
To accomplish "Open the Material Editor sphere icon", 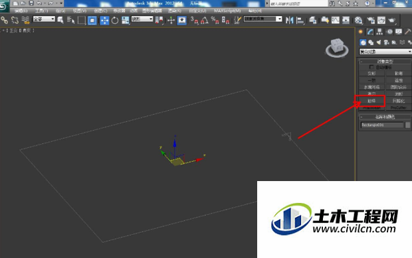I will [x=358, y=20].
